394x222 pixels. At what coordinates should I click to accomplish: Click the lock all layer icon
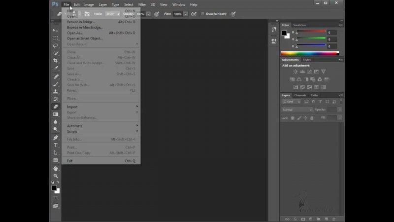[312, 118]
